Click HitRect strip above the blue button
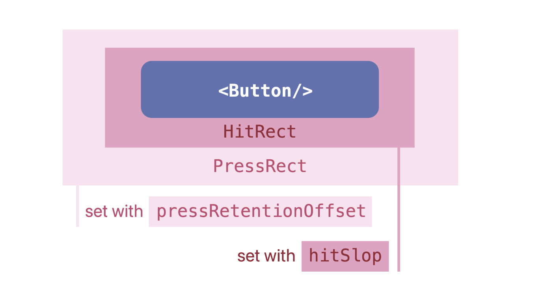The image size is (544, 291). [x=260, y=54]
